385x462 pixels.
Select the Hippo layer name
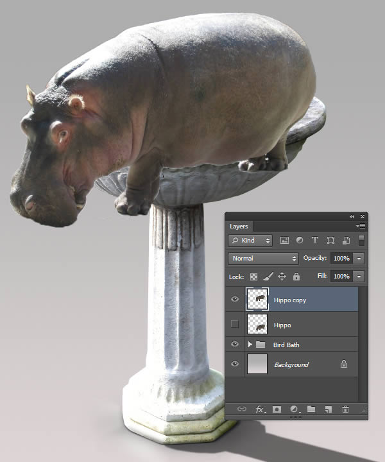282,325
